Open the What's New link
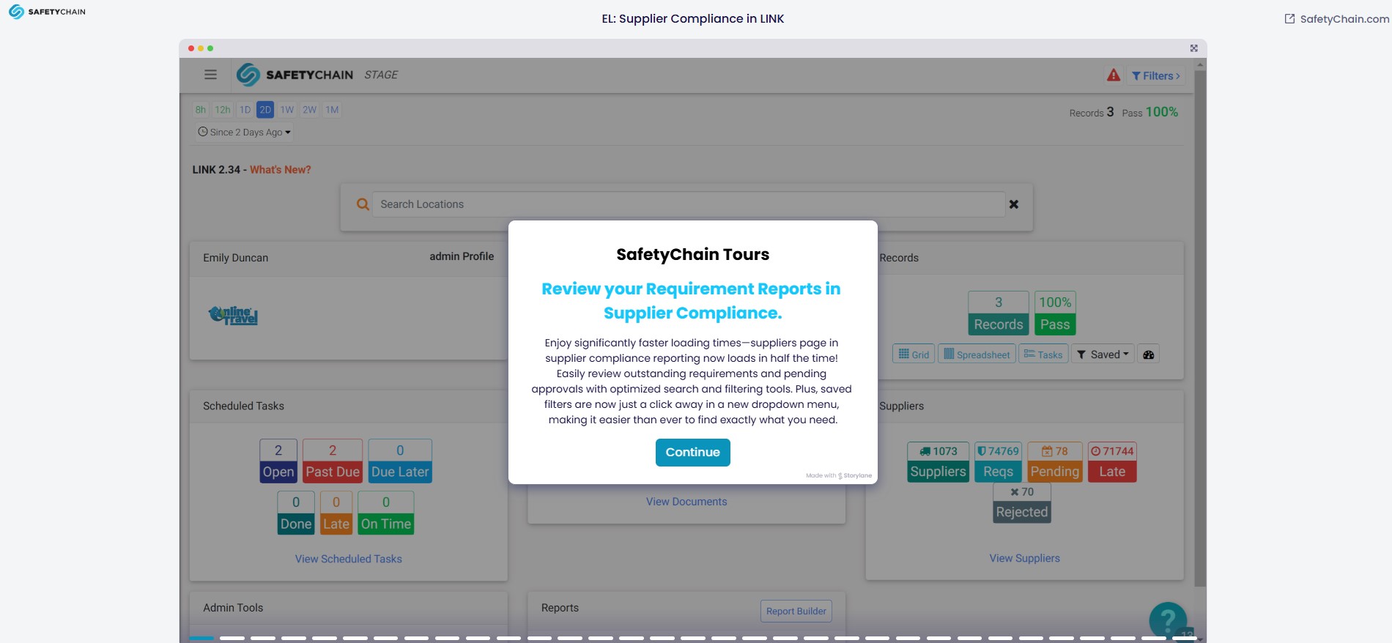This screenshot has height=643, width=1392. point(281,170)
